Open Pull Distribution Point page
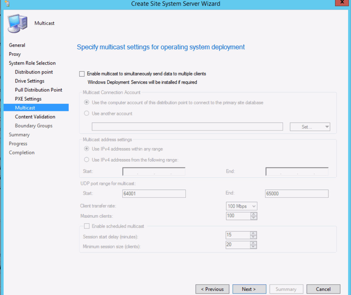The width and height of the screenshot is (351, 295). 38,90
